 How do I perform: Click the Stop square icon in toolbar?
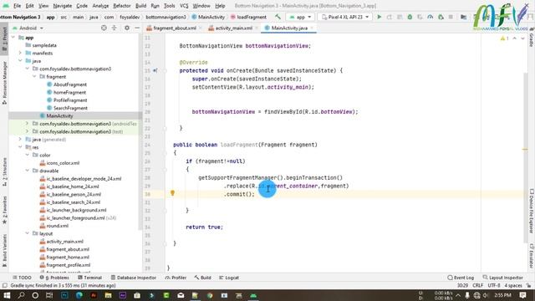[451, 17]
